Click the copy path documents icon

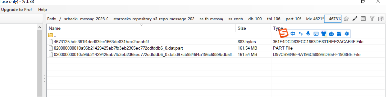381,19
